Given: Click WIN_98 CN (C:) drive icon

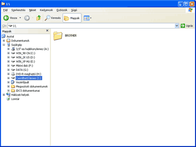Looking at the screenshot, I should tap(13, 53).
